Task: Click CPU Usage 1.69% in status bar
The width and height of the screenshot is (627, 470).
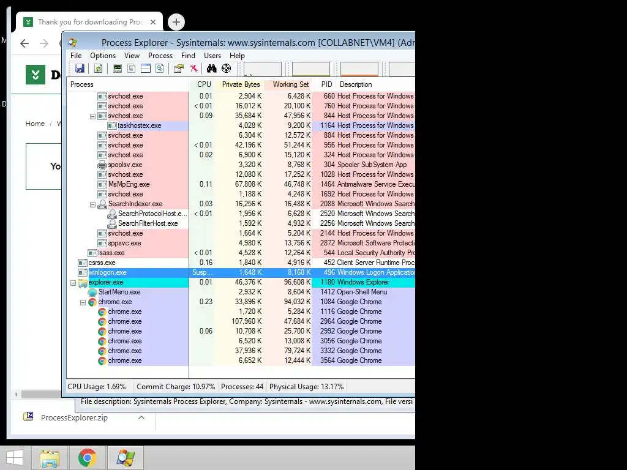Action: [x=97, y=387]
